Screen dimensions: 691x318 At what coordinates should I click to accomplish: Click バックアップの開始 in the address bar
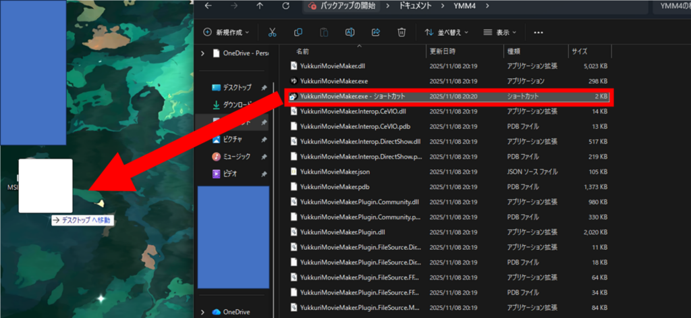tap(342, 6)
